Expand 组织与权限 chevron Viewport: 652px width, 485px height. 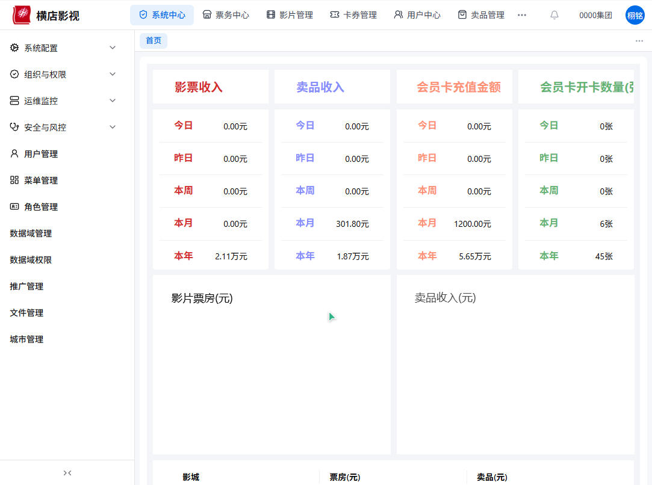(x=113, y=75)
